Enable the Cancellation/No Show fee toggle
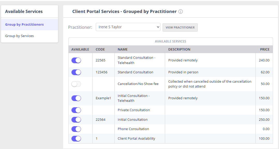This screenshot has height=149, width=279. pos(76,84)
